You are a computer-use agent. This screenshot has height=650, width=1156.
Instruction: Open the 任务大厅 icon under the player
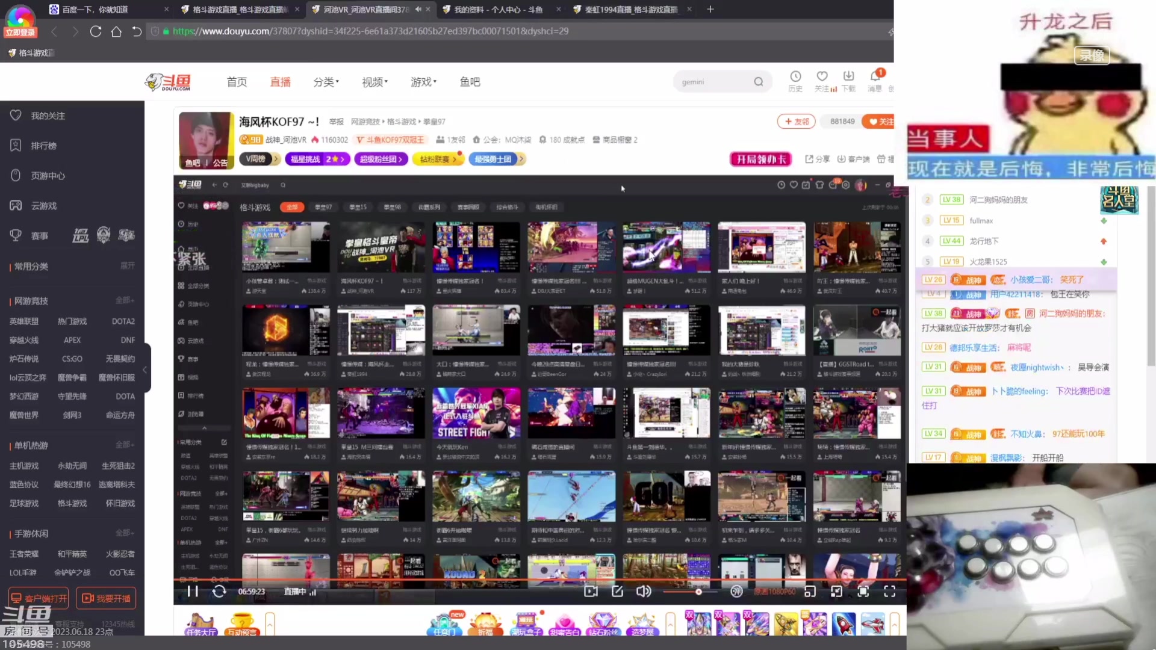coord(200,624)
